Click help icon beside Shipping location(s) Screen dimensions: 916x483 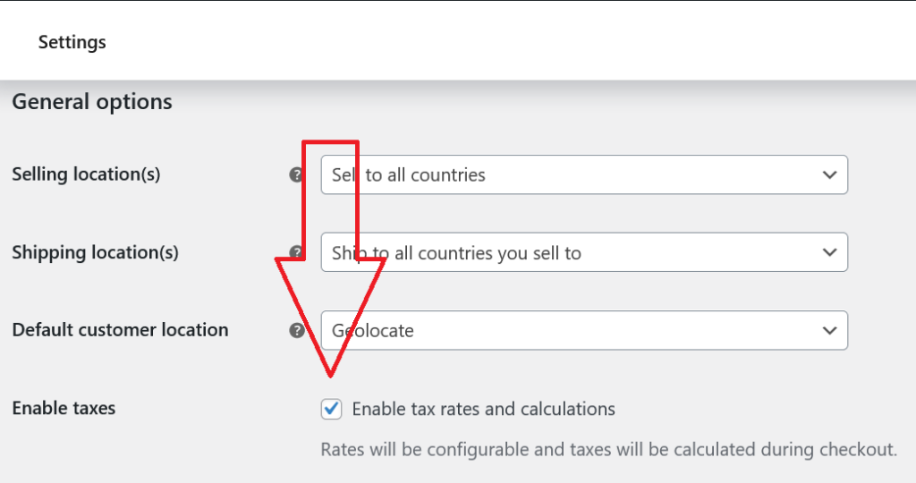coord(297,253)
